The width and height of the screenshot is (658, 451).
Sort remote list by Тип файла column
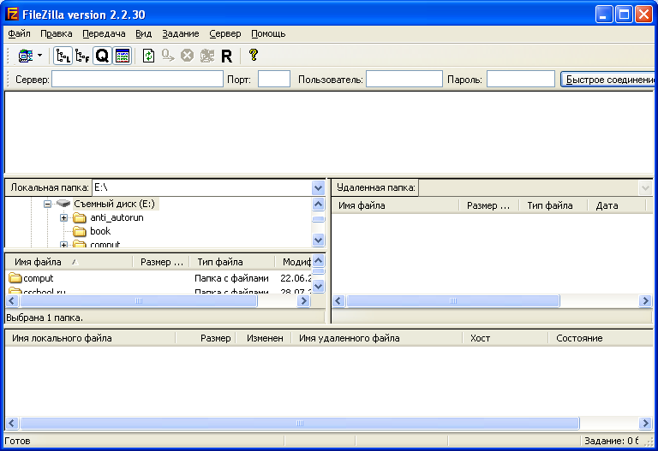[553, 205]
